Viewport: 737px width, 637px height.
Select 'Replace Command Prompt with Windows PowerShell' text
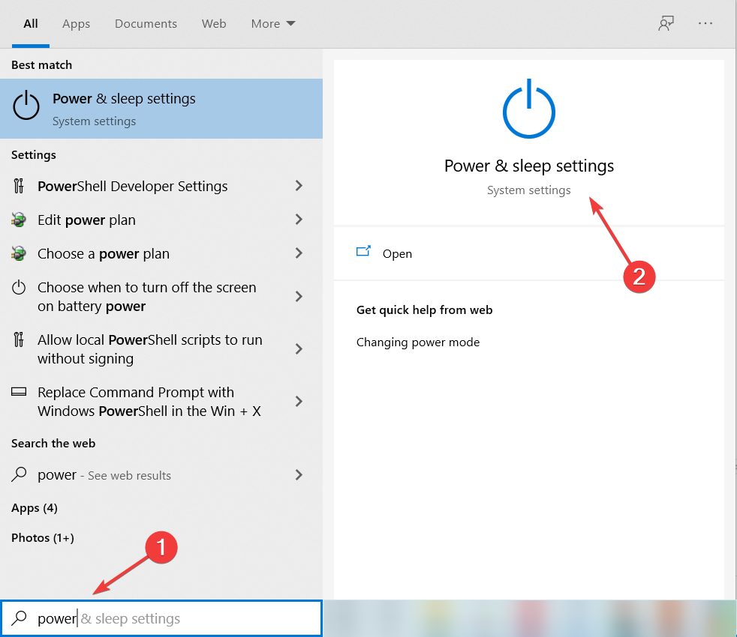click(x=149, y=402)
